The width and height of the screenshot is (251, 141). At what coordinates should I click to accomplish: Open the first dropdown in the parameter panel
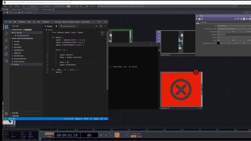234,26
